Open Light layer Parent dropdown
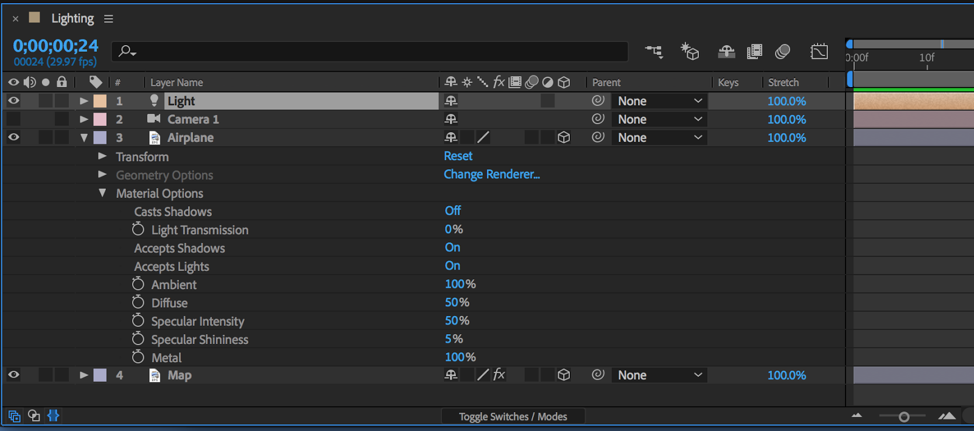 [x=659, y=101]
